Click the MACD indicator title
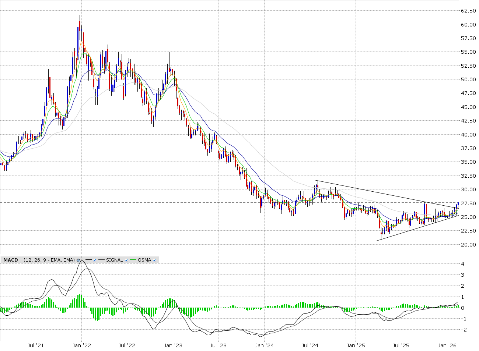The image size is (479, 351). pyautogui.click(x=11, y=260)
